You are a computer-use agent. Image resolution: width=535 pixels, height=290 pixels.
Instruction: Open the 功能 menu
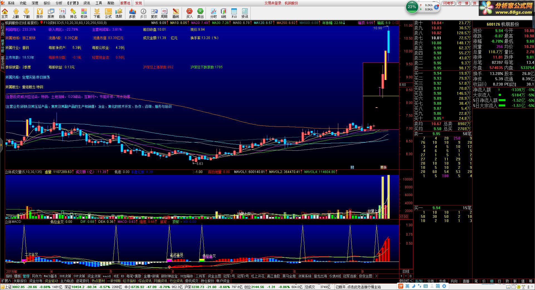pyautogui.click(x=23, y=3)
